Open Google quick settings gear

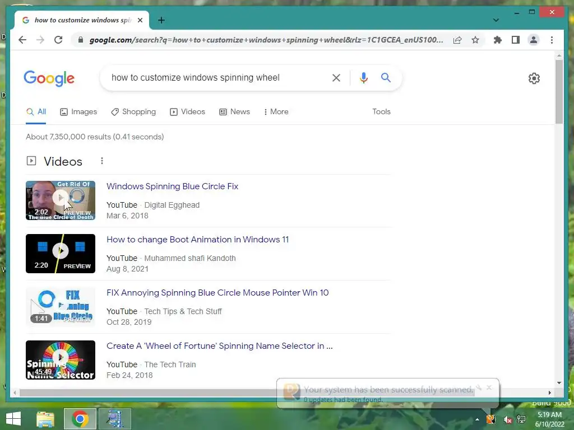pos(534,78)
